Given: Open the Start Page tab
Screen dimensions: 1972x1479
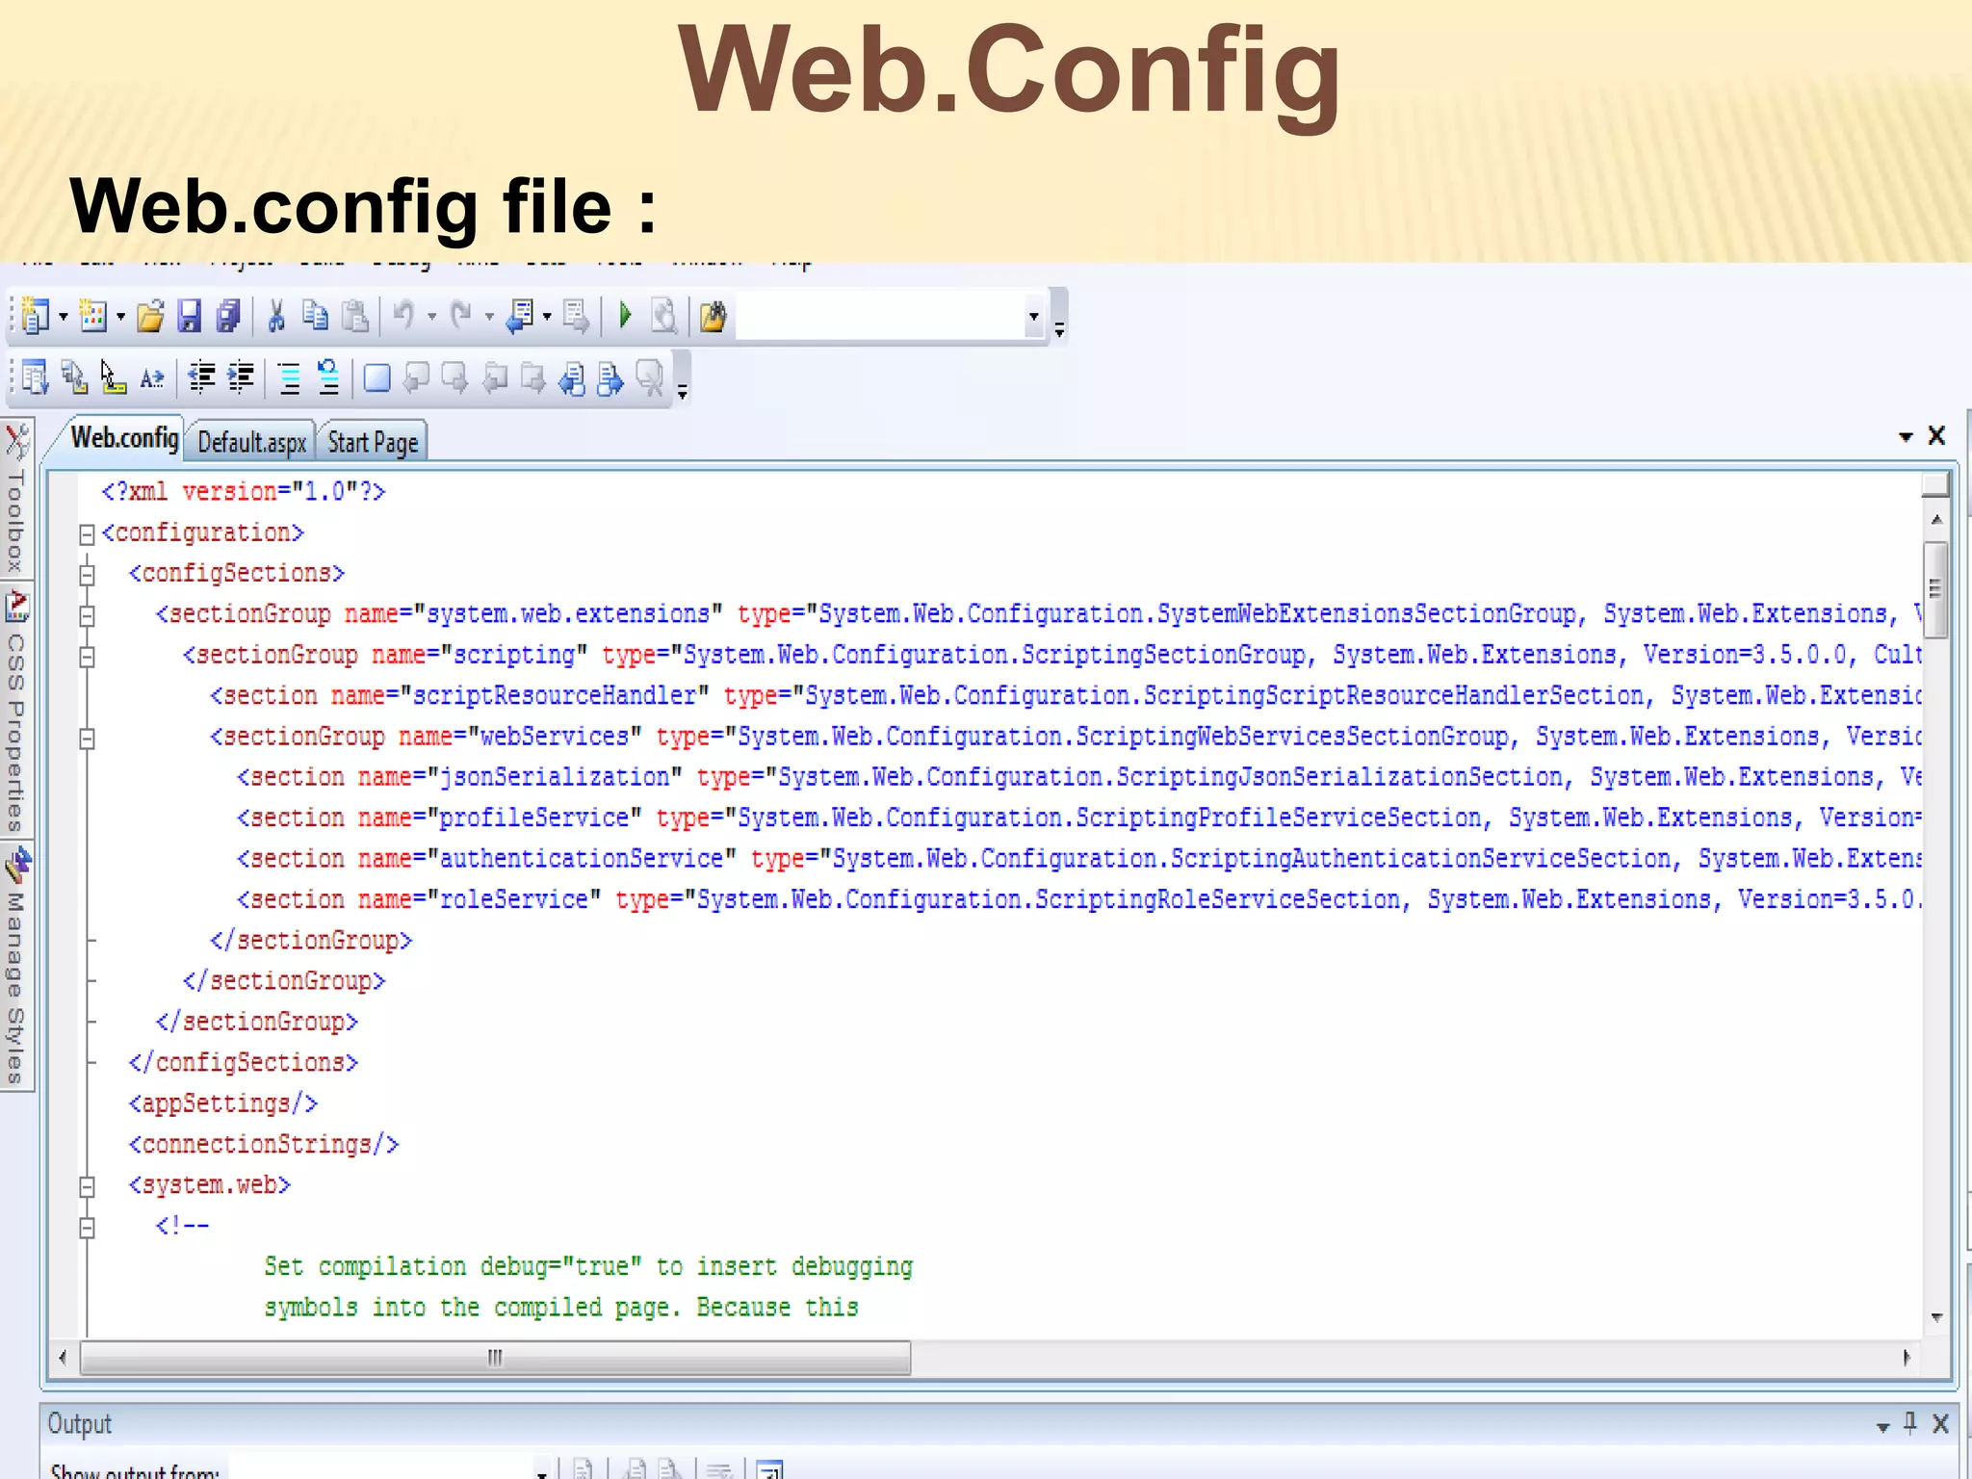Looking at the screenshot, I should [373, 442].
